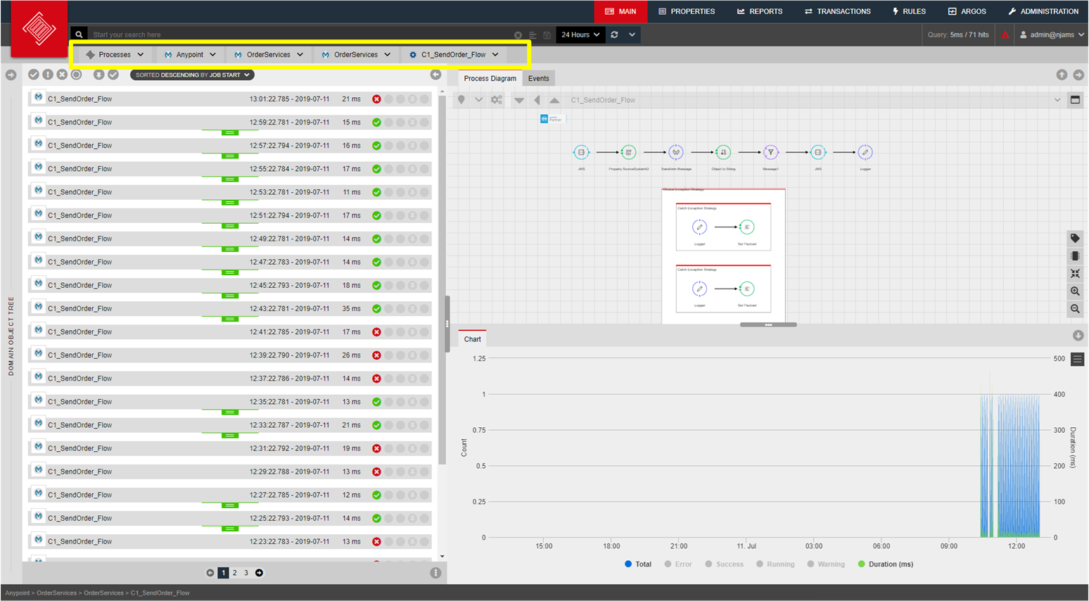This screenshot has width=1089, height=601.
Task: Expand the Domain Object Tree arrow
Action: click(x=11, y=75)
